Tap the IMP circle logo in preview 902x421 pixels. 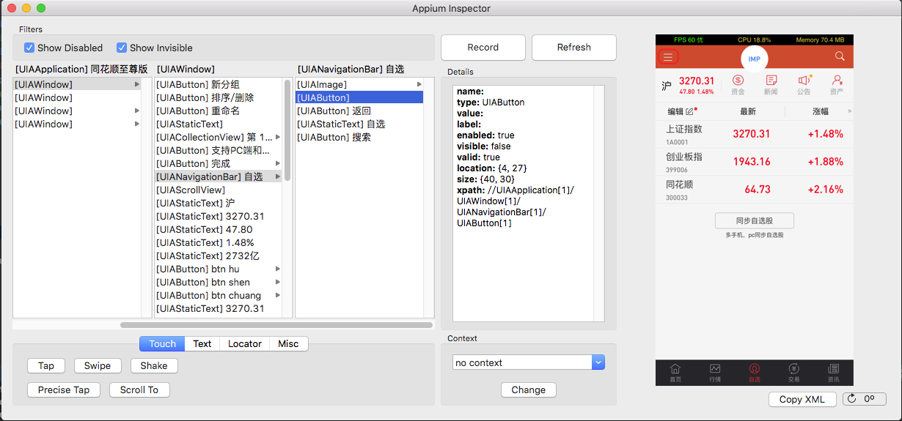pyautogui.click(x=754, y=59)
